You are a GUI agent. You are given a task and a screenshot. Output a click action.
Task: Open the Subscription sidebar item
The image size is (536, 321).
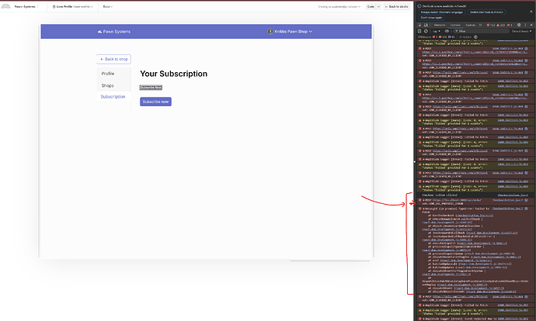(x=113, y=97)
